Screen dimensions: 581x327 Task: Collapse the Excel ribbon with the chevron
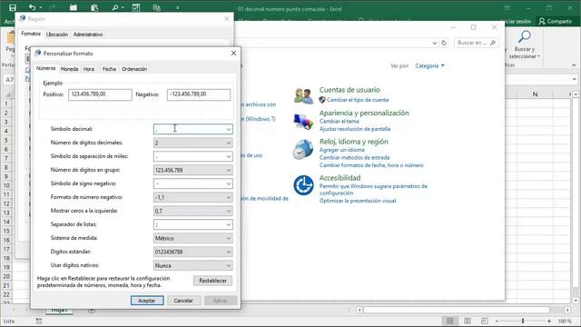click(x=574, y=65)
